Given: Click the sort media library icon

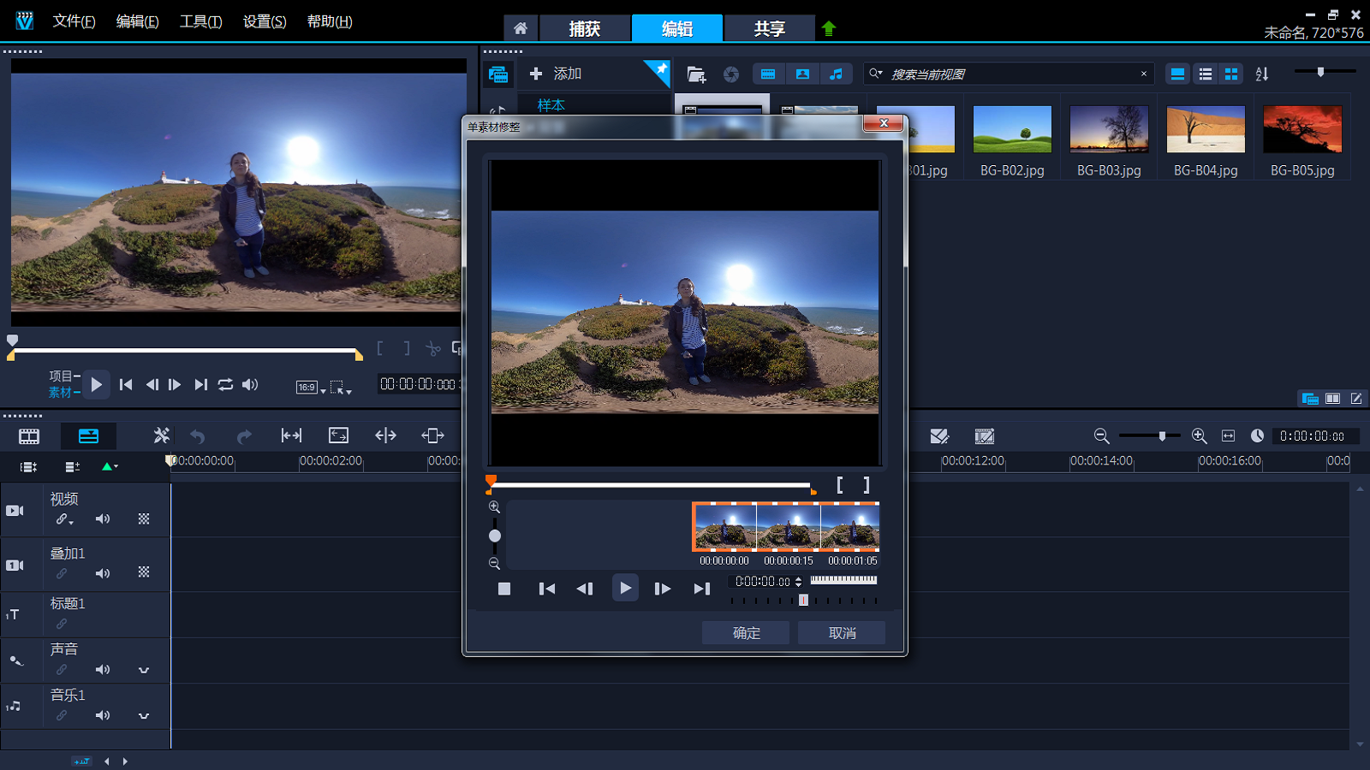Looking at the screenshot, I should click(x=1261, y=74).
